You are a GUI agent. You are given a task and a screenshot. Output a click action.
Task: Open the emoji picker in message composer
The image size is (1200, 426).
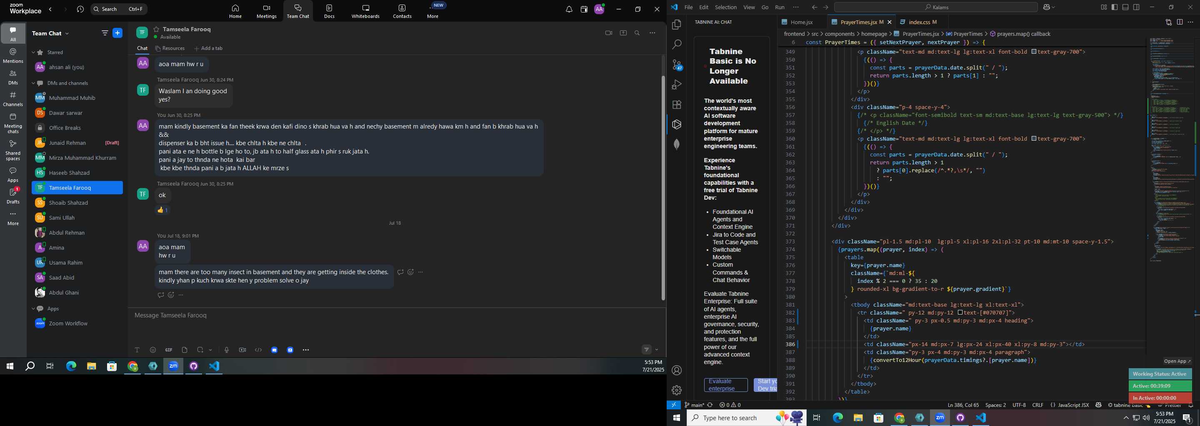click(x=153, y=350)
